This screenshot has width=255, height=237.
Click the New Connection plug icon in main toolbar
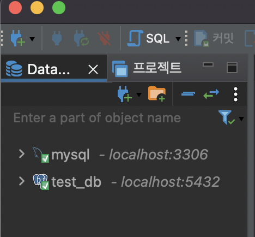(17, 38)
